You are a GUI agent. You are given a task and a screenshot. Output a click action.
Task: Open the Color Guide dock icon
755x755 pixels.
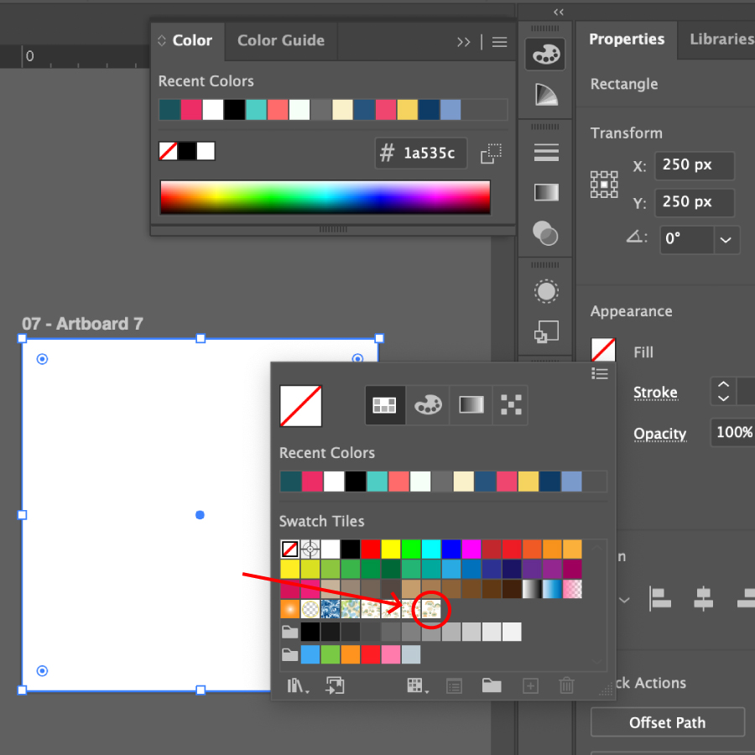click(x=545, y=94)
